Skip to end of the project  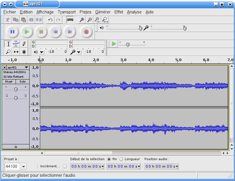(x=70, y=32)
